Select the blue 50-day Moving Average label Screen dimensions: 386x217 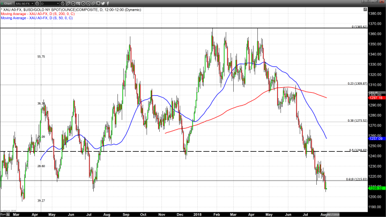[x=36, y=18]
